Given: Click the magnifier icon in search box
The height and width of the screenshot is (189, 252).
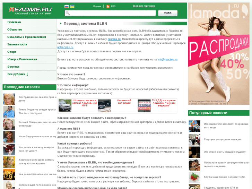Looking at the screenshot, I should point(68,13).
